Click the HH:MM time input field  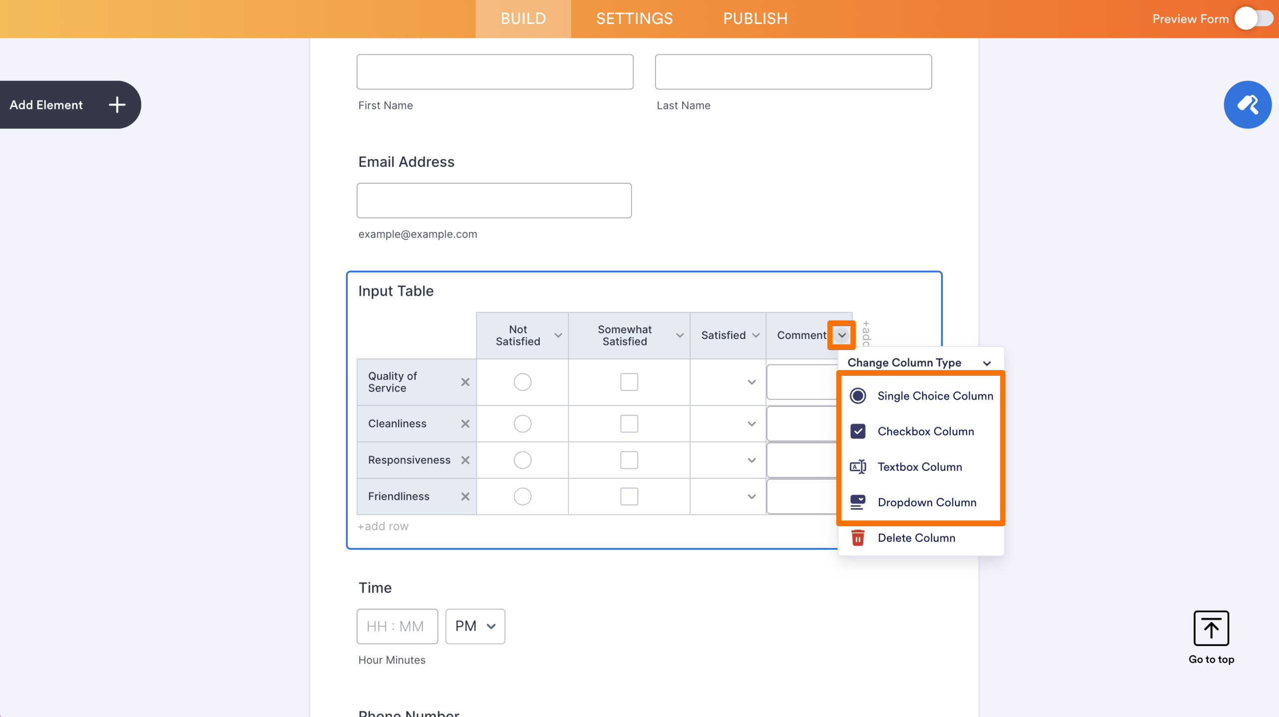click(x=397, y=626)
